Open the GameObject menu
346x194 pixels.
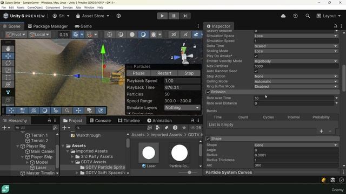[x=35, y=8]
